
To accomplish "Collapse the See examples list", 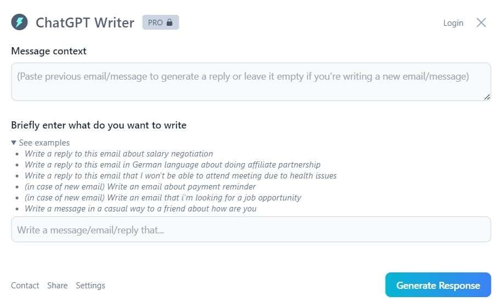I will 41,143.
